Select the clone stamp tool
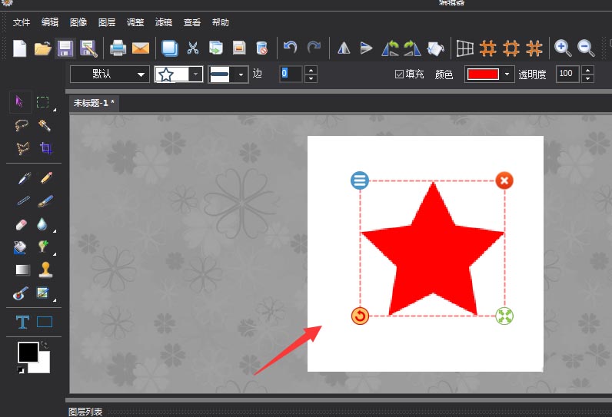Image resolution: width=612 pixels, height=417 pixels. 45,270
